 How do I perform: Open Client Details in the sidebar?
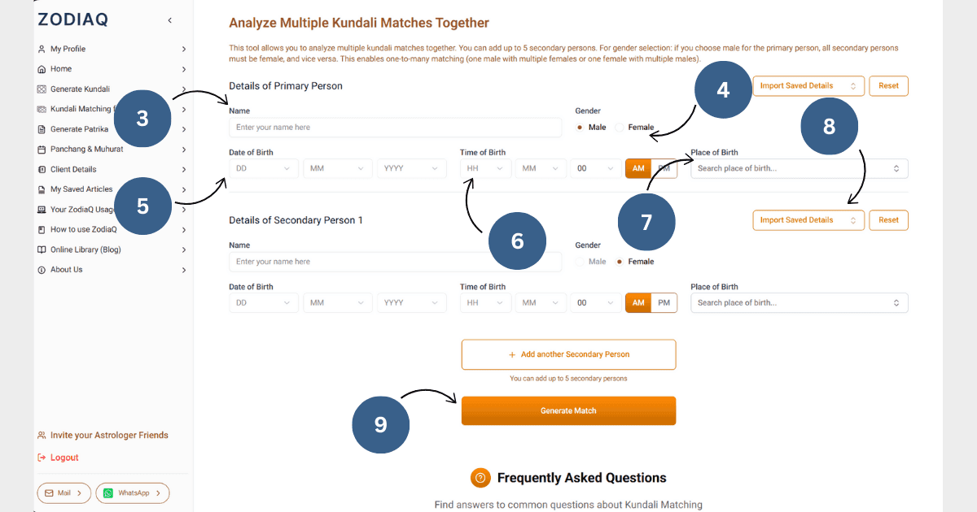(73, 170)
